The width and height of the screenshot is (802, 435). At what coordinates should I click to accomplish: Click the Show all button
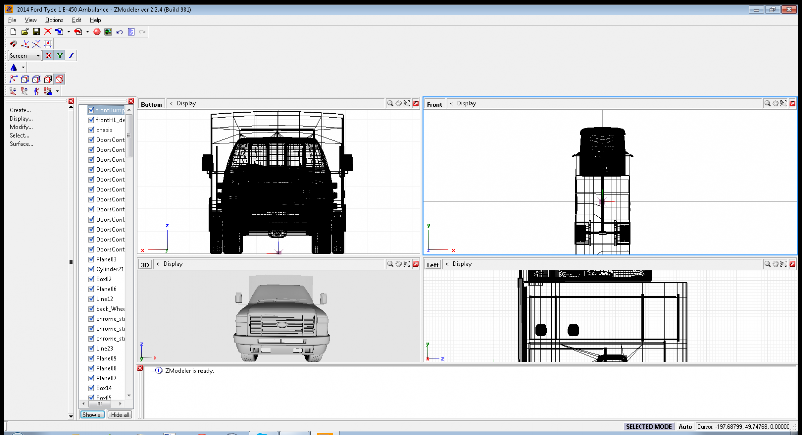[92, 415]
